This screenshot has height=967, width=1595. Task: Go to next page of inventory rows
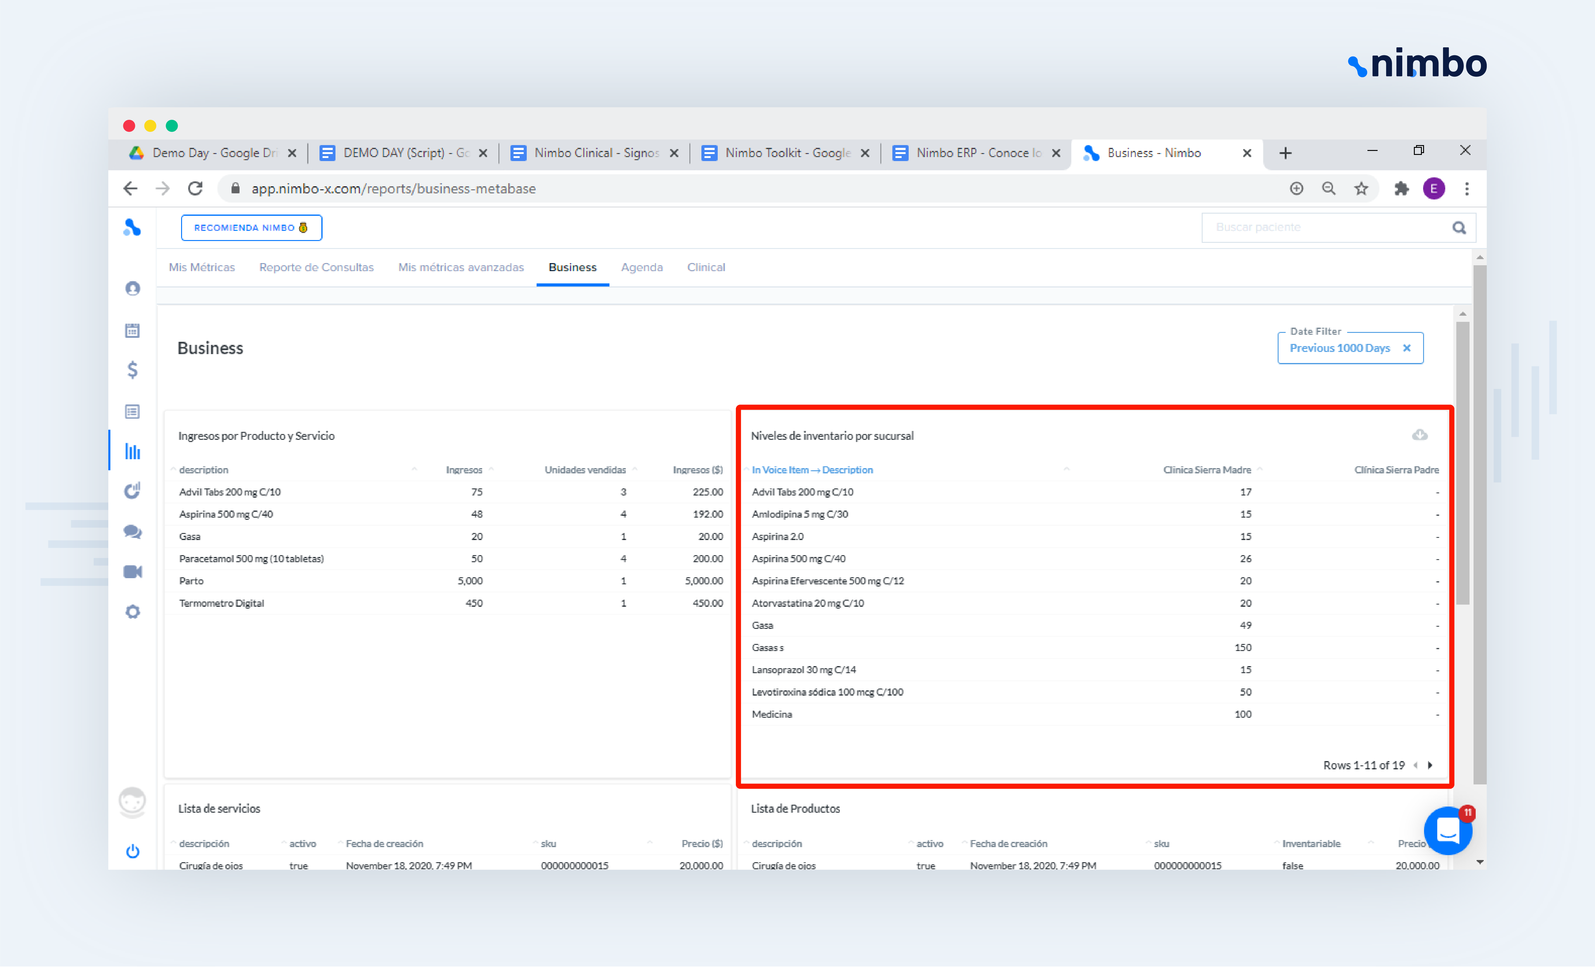point(1430,765)
